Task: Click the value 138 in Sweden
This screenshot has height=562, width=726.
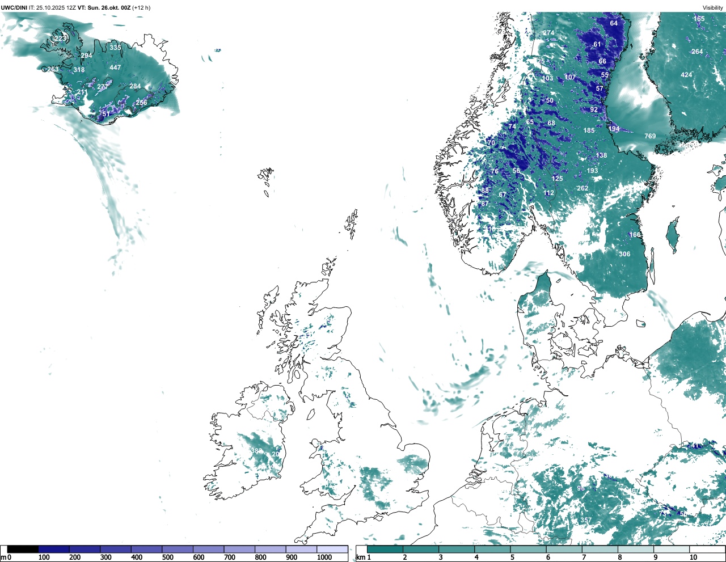Action: tap(601, 155)
